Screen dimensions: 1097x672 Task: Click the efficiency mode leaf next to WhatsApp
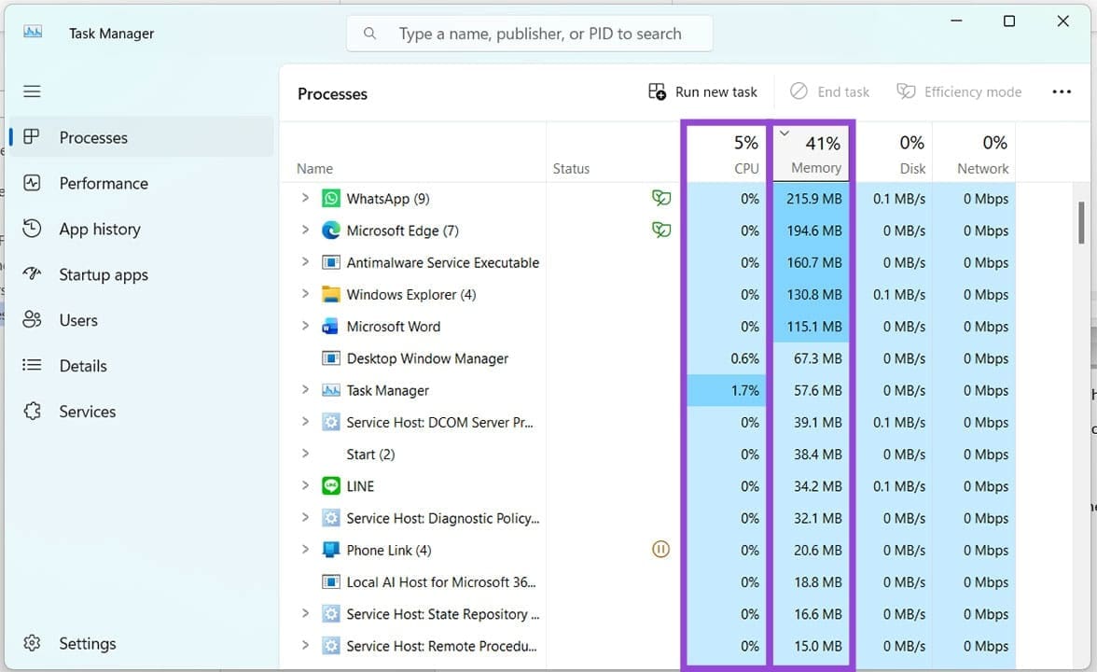pos(661,198)
